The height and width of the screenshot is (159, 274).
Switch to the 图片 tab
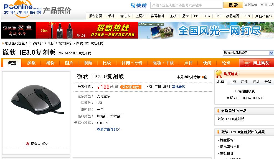(69, 63)
